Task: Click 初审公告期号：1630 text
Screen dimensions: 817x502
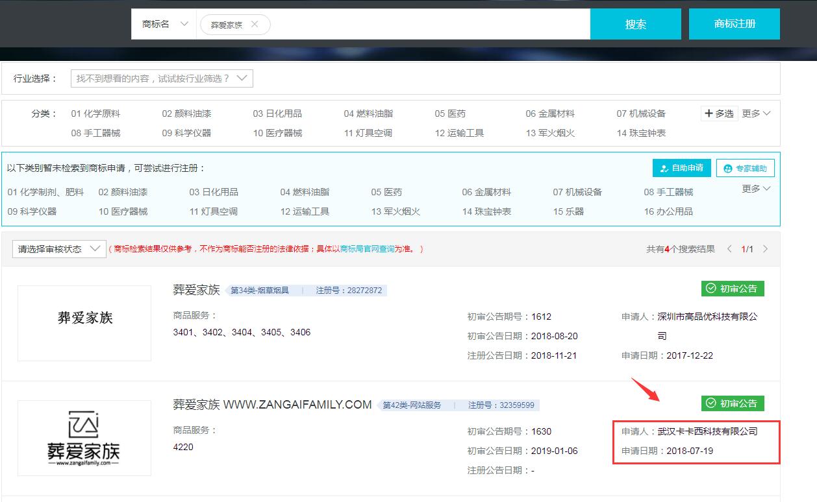Action: 509,431
